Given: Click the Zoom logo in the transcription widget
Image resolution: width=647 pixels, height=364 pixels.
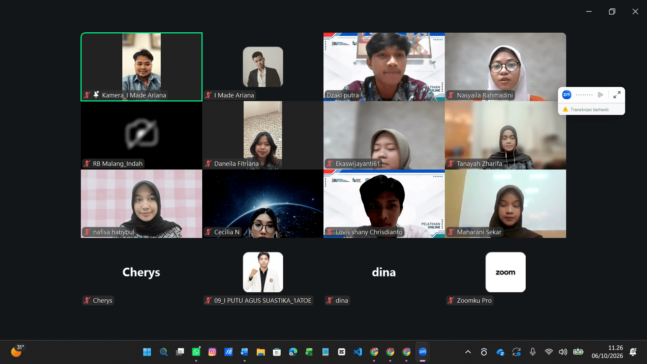Looking at the screenshot, I should [x=567, y=95].
